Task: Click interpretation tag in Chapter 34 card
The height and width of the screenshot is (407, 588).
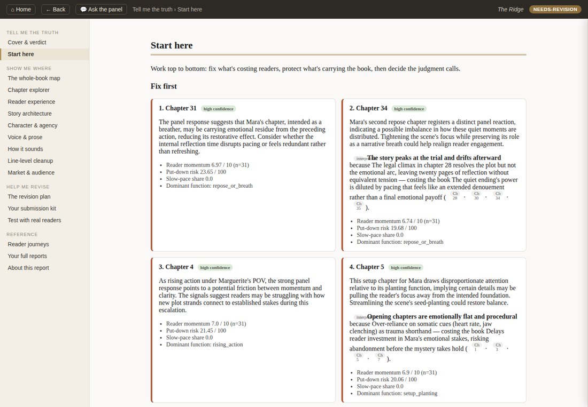Action: (x=361, y=158)
